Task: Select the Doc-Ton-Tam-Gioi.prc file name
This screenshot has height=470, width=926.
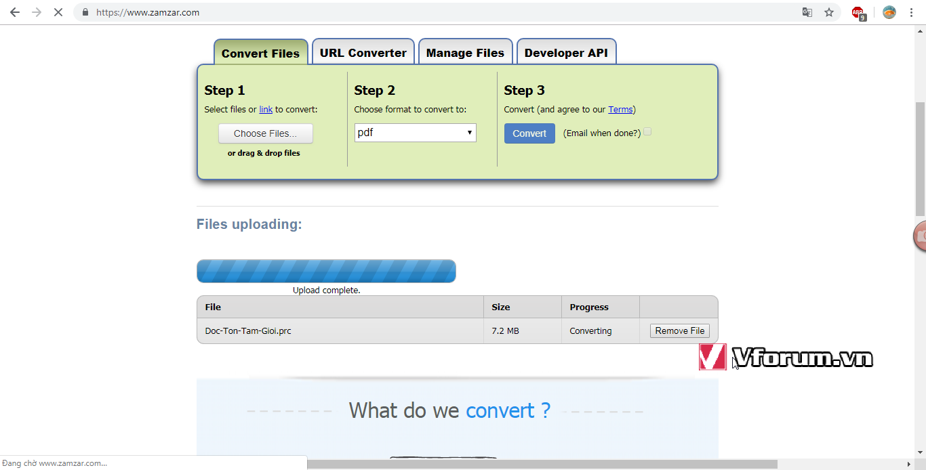Action: coord(248,331)
